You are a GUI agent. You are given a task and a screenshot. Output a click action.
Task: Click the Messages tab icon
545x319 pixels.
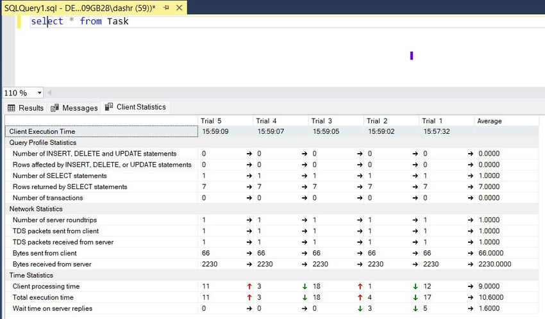[x=55, y=108]
